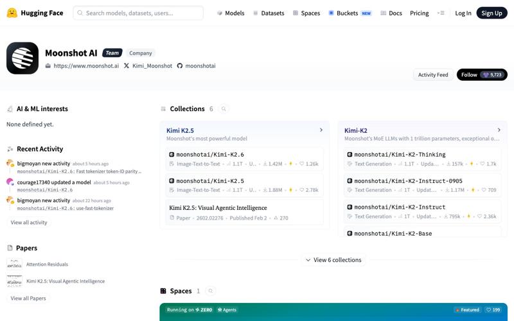Open the moonshotai/Kimi-K2.6 model card
514x321 pixels.
pos(244,159)
